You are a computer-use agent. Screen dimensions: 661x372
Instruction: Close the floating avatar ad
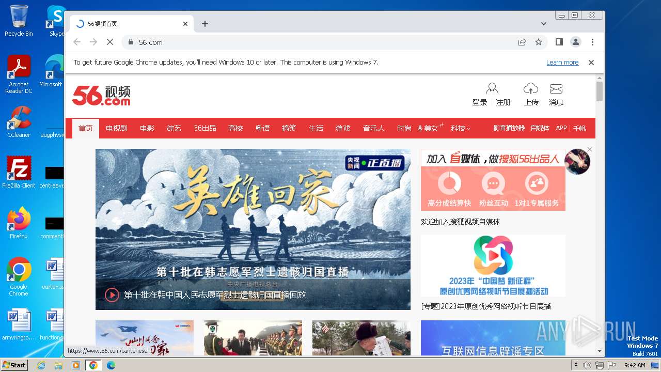click(x=590, y=149)
